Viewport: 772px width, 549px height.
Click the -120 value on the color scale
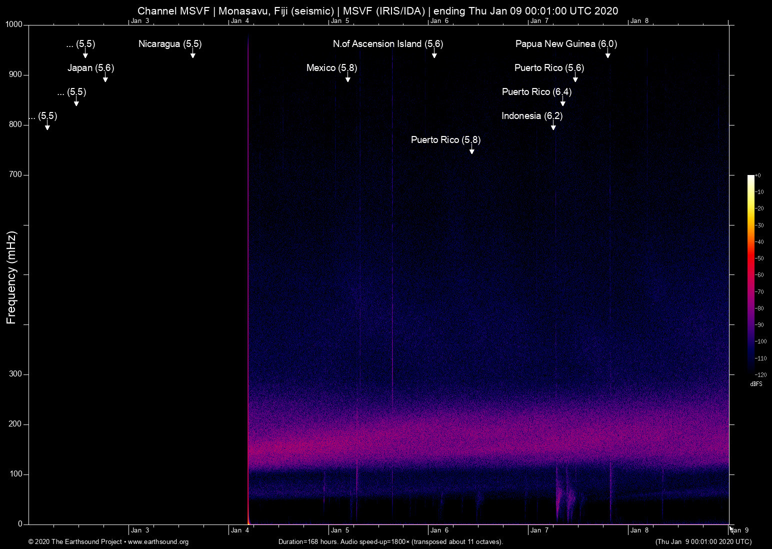click(x=761, y=374)
